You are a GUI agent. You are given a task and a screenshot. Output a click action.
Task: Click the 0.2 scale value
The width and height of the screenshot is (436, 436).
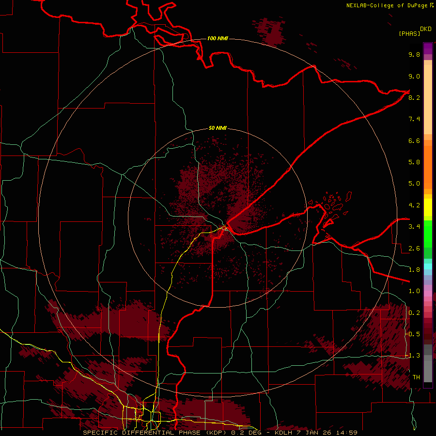(414, 313)
